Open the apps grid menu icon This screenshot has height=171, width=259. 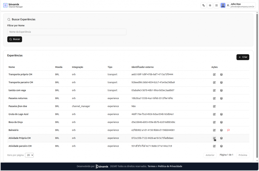pyautogui.click(x=217, y=5)
